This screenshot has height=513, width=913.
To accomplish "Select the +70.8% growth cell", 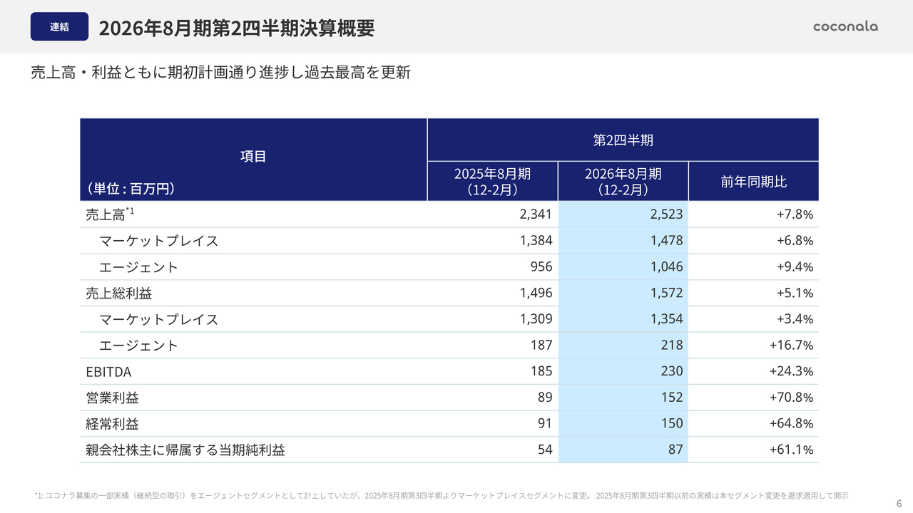I will tap(791, 398).
